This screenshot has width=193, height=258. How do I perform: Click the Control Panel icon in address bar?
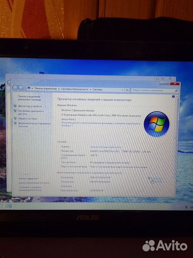(29, 88)
